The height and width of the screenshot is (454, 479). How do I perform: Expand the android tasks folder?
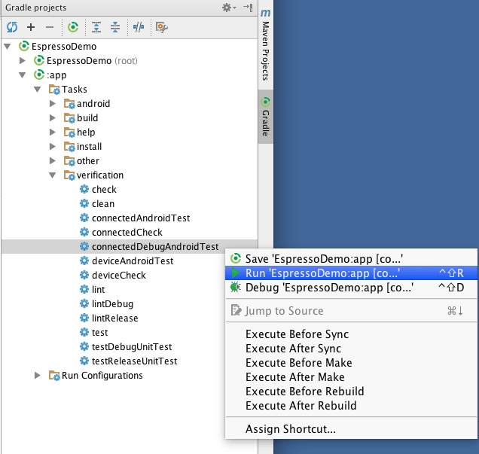point(53,104)
